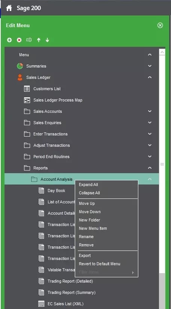Click the Reports folder icon

27,168
